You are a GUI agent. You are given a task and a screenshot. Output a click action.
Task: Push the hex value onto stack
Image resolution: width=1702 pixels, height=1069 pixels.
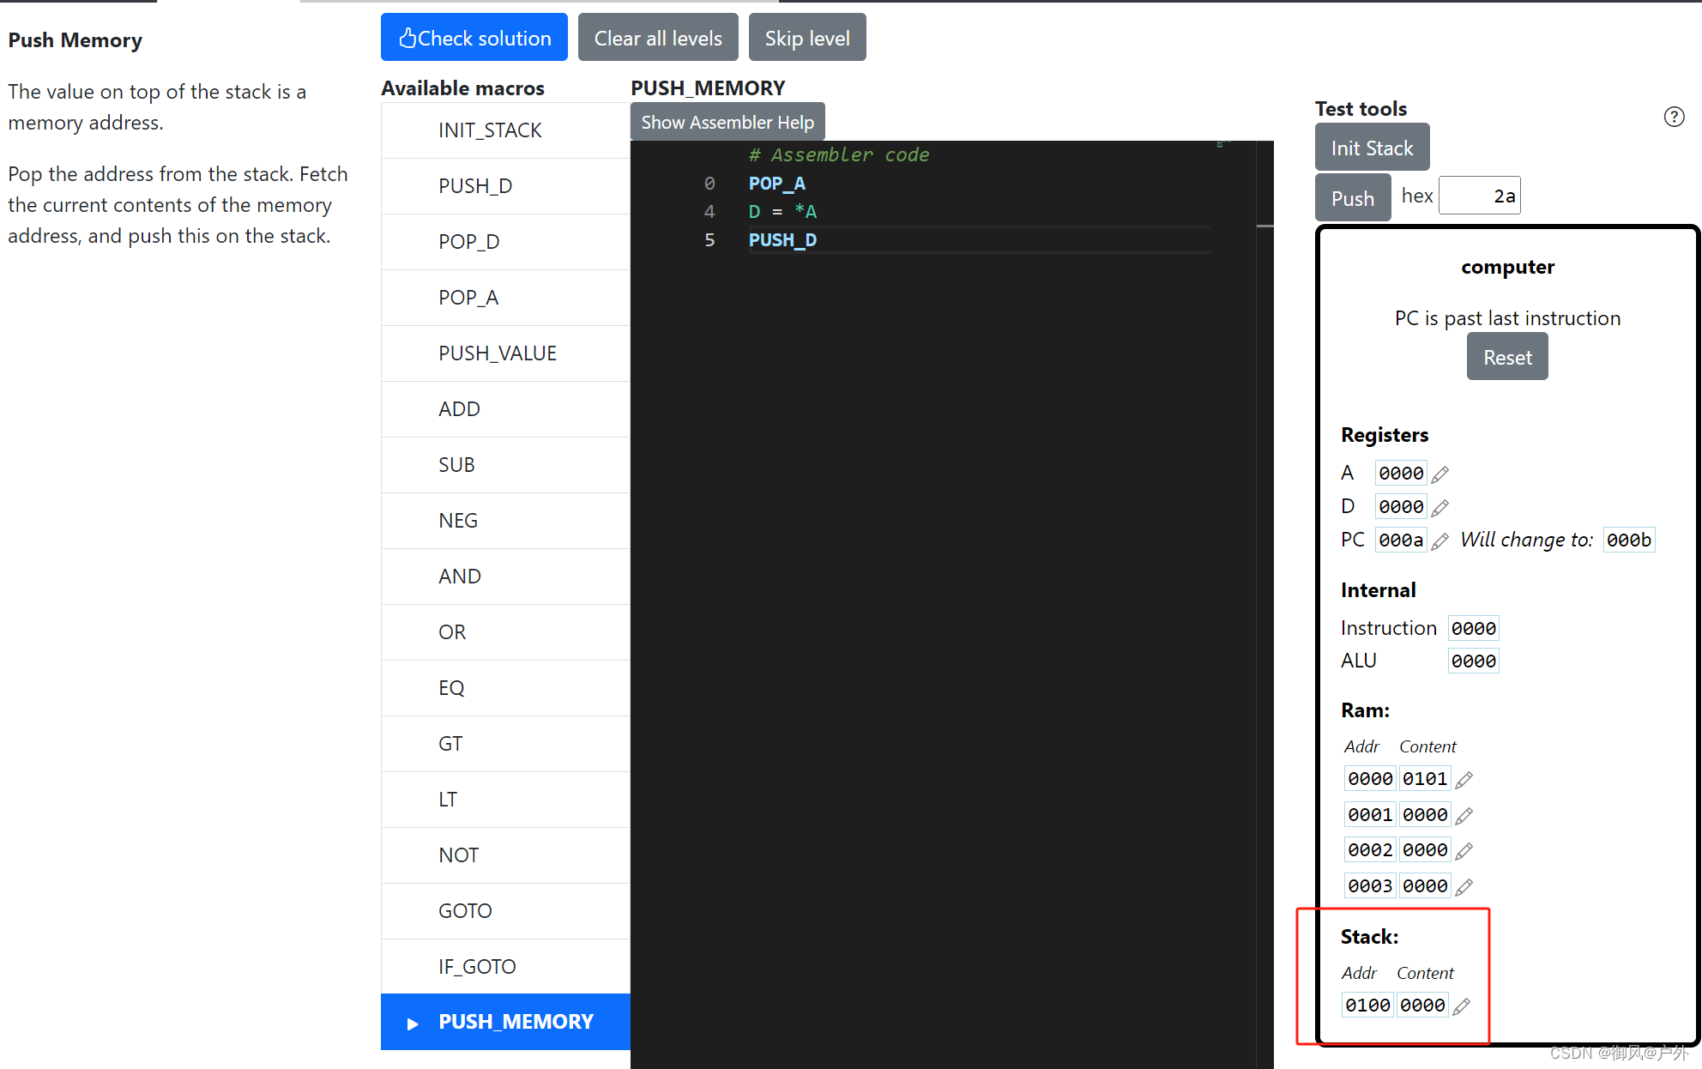tap(1353, 198)
